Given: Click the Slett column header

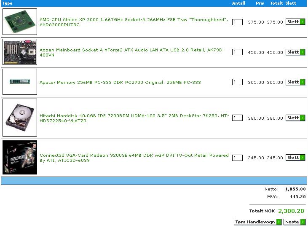Looking at the screenshot, I should [291, 3].
